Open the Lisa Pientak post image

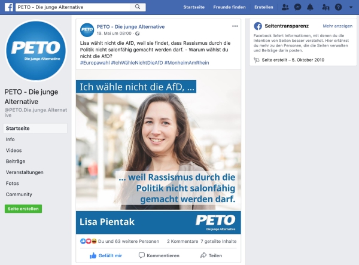(x=158, y=152)
